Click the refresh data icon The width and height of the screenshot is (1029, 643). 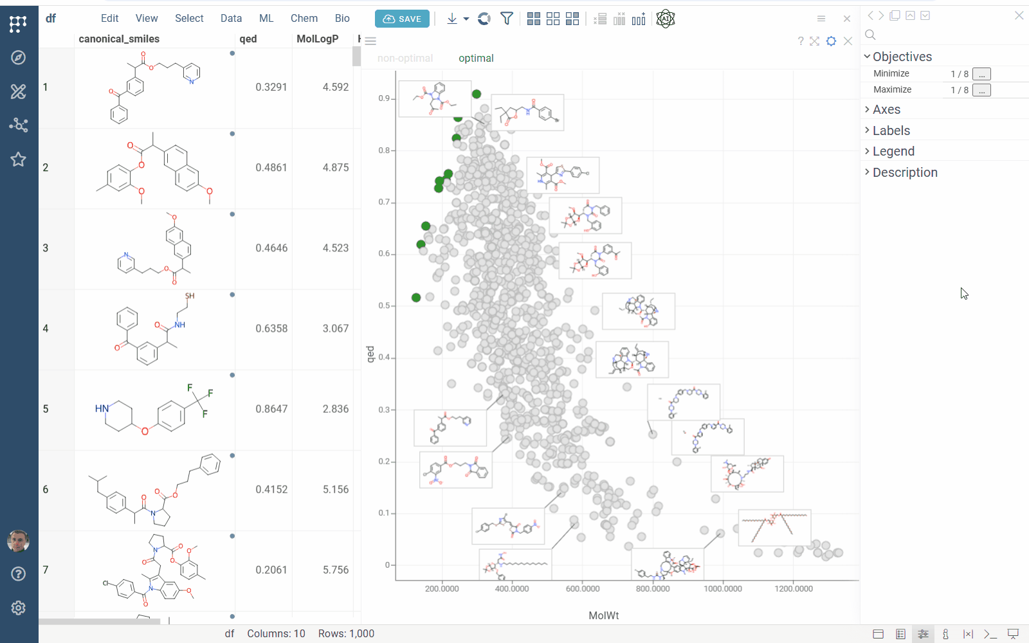click(484, 19)
